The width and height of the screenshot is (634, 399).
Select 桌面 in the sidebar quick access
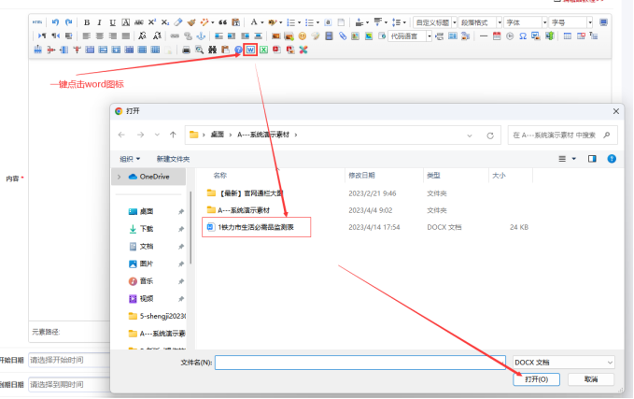click(147, 211)
